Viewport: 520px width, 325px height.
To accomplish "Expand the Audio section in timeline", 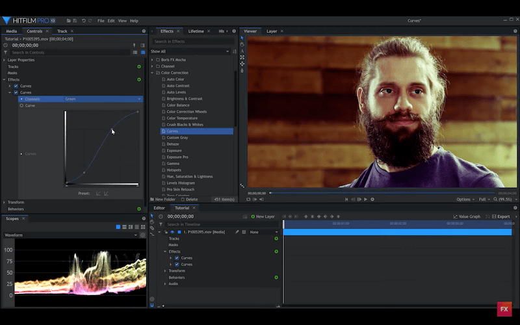I will tap(165, 284).
